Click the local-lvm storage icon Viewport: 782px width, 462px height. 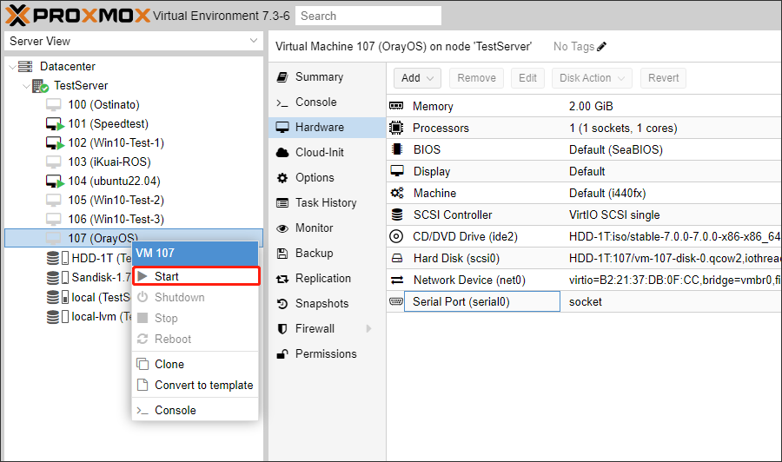click(57, 316)
